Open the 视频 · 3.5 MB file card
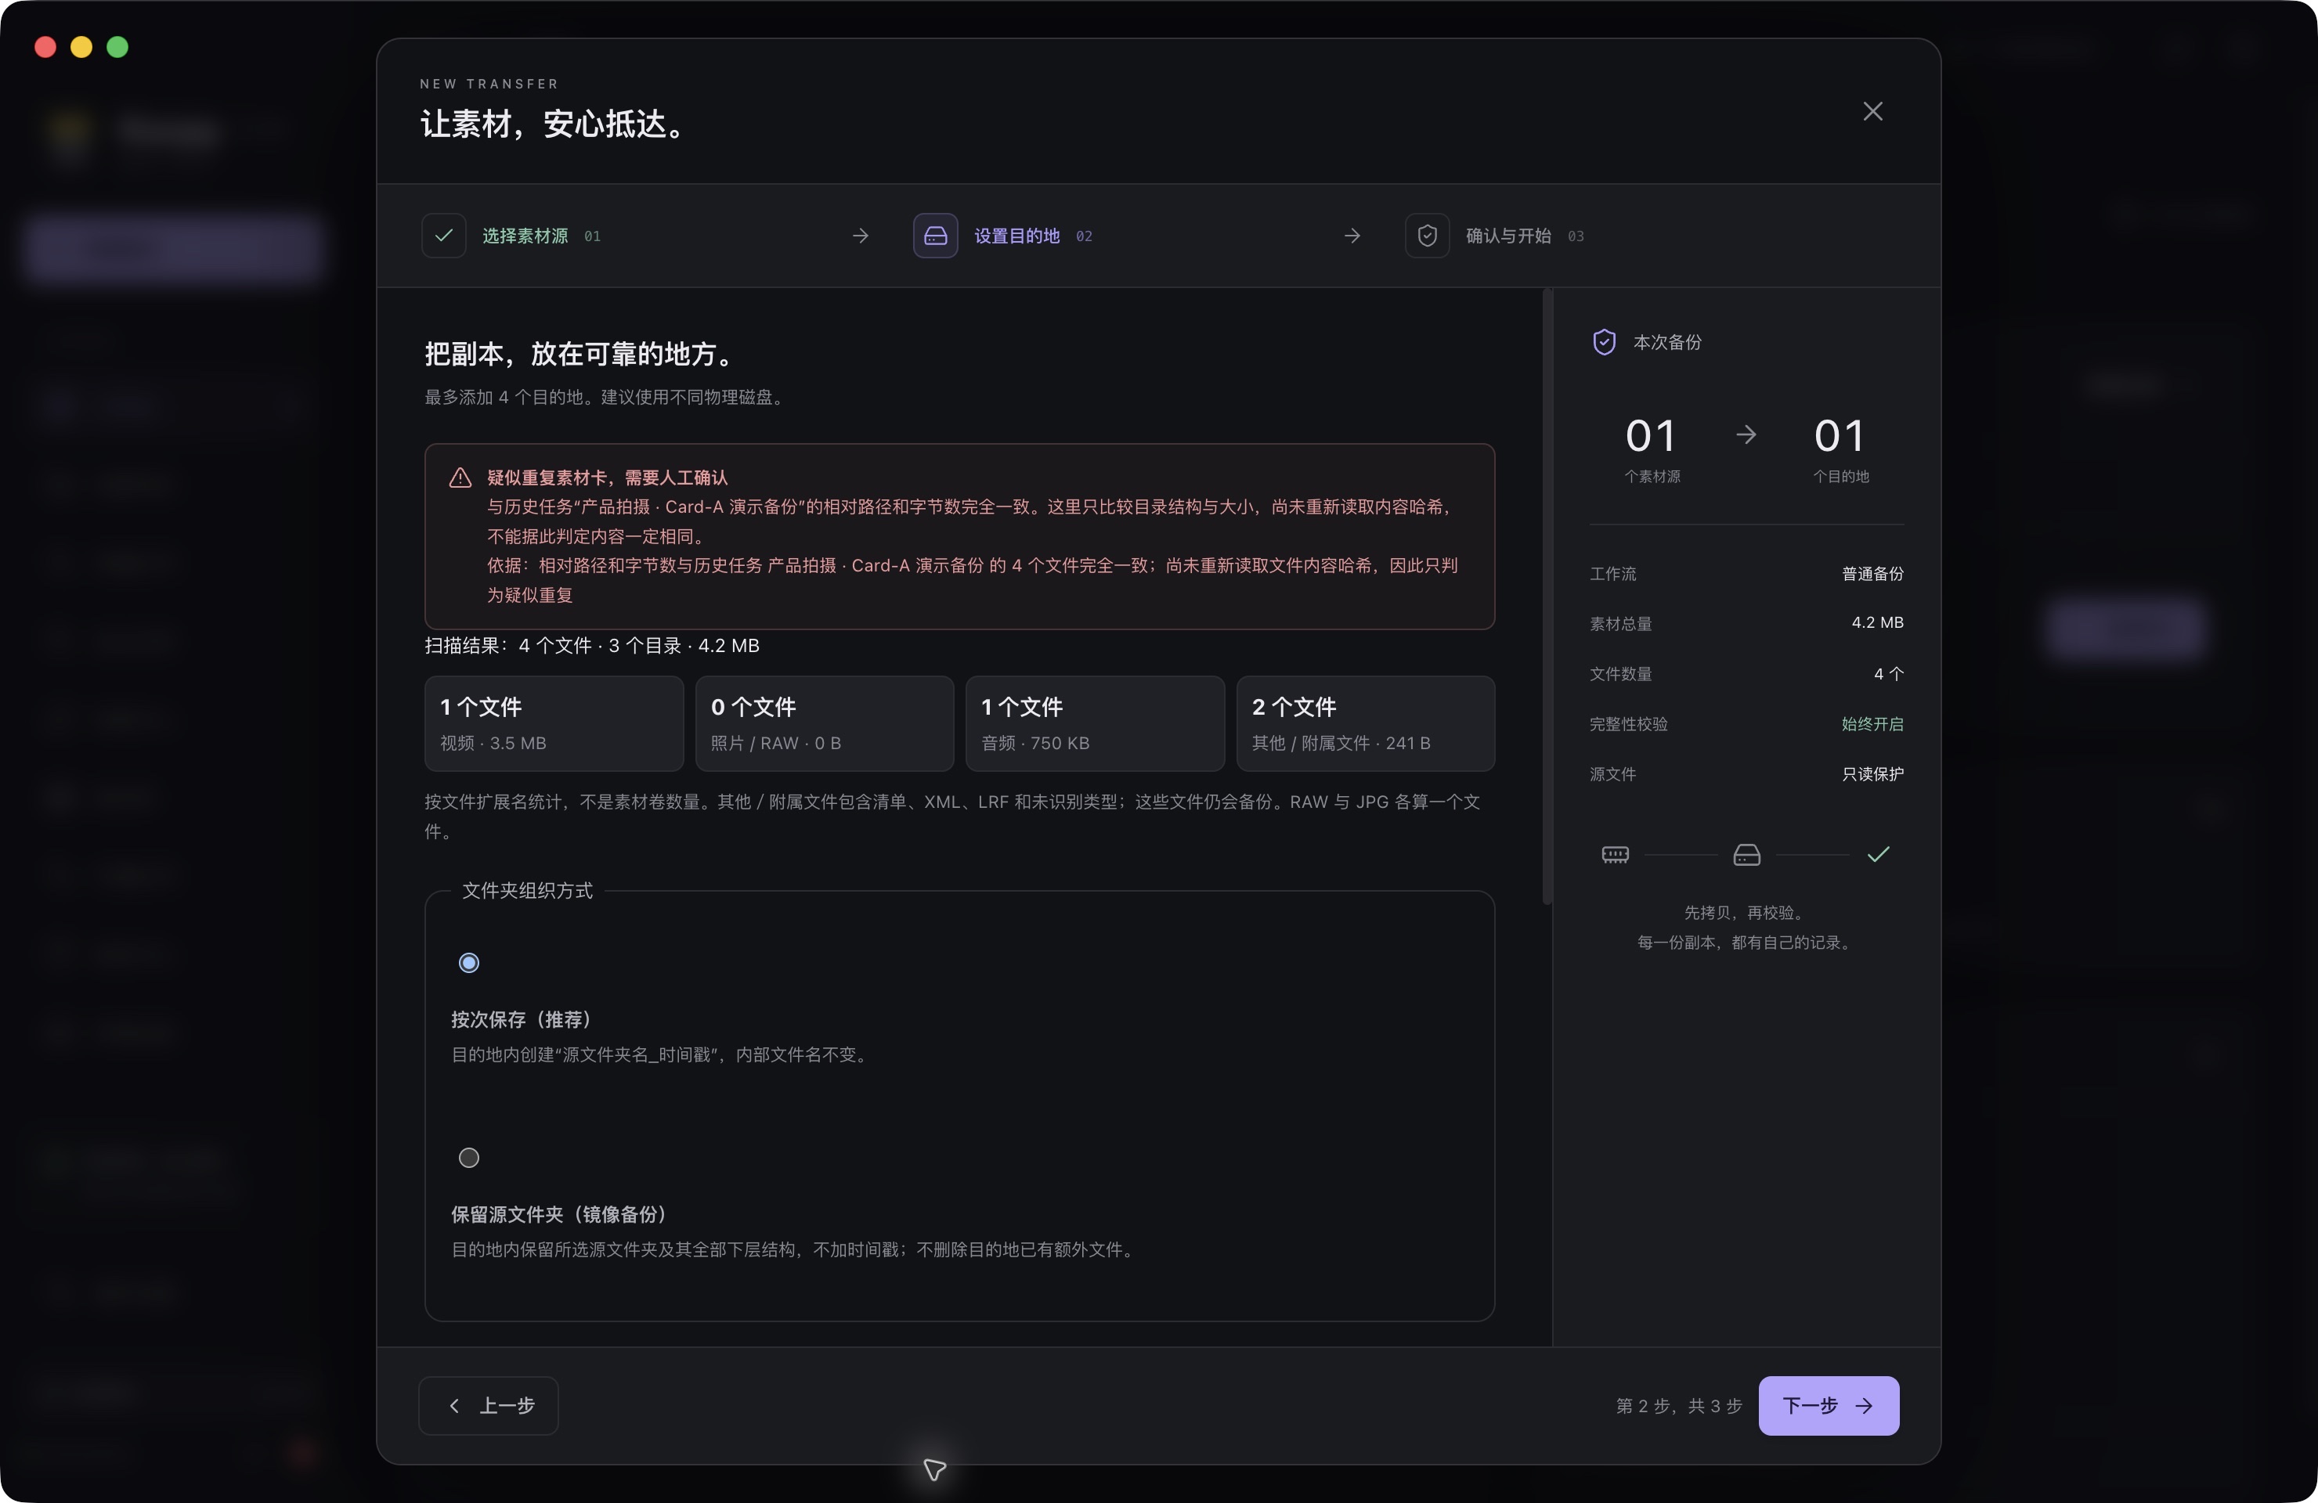Viewport: 2318px width, 1503px height. tap(553, 723)
